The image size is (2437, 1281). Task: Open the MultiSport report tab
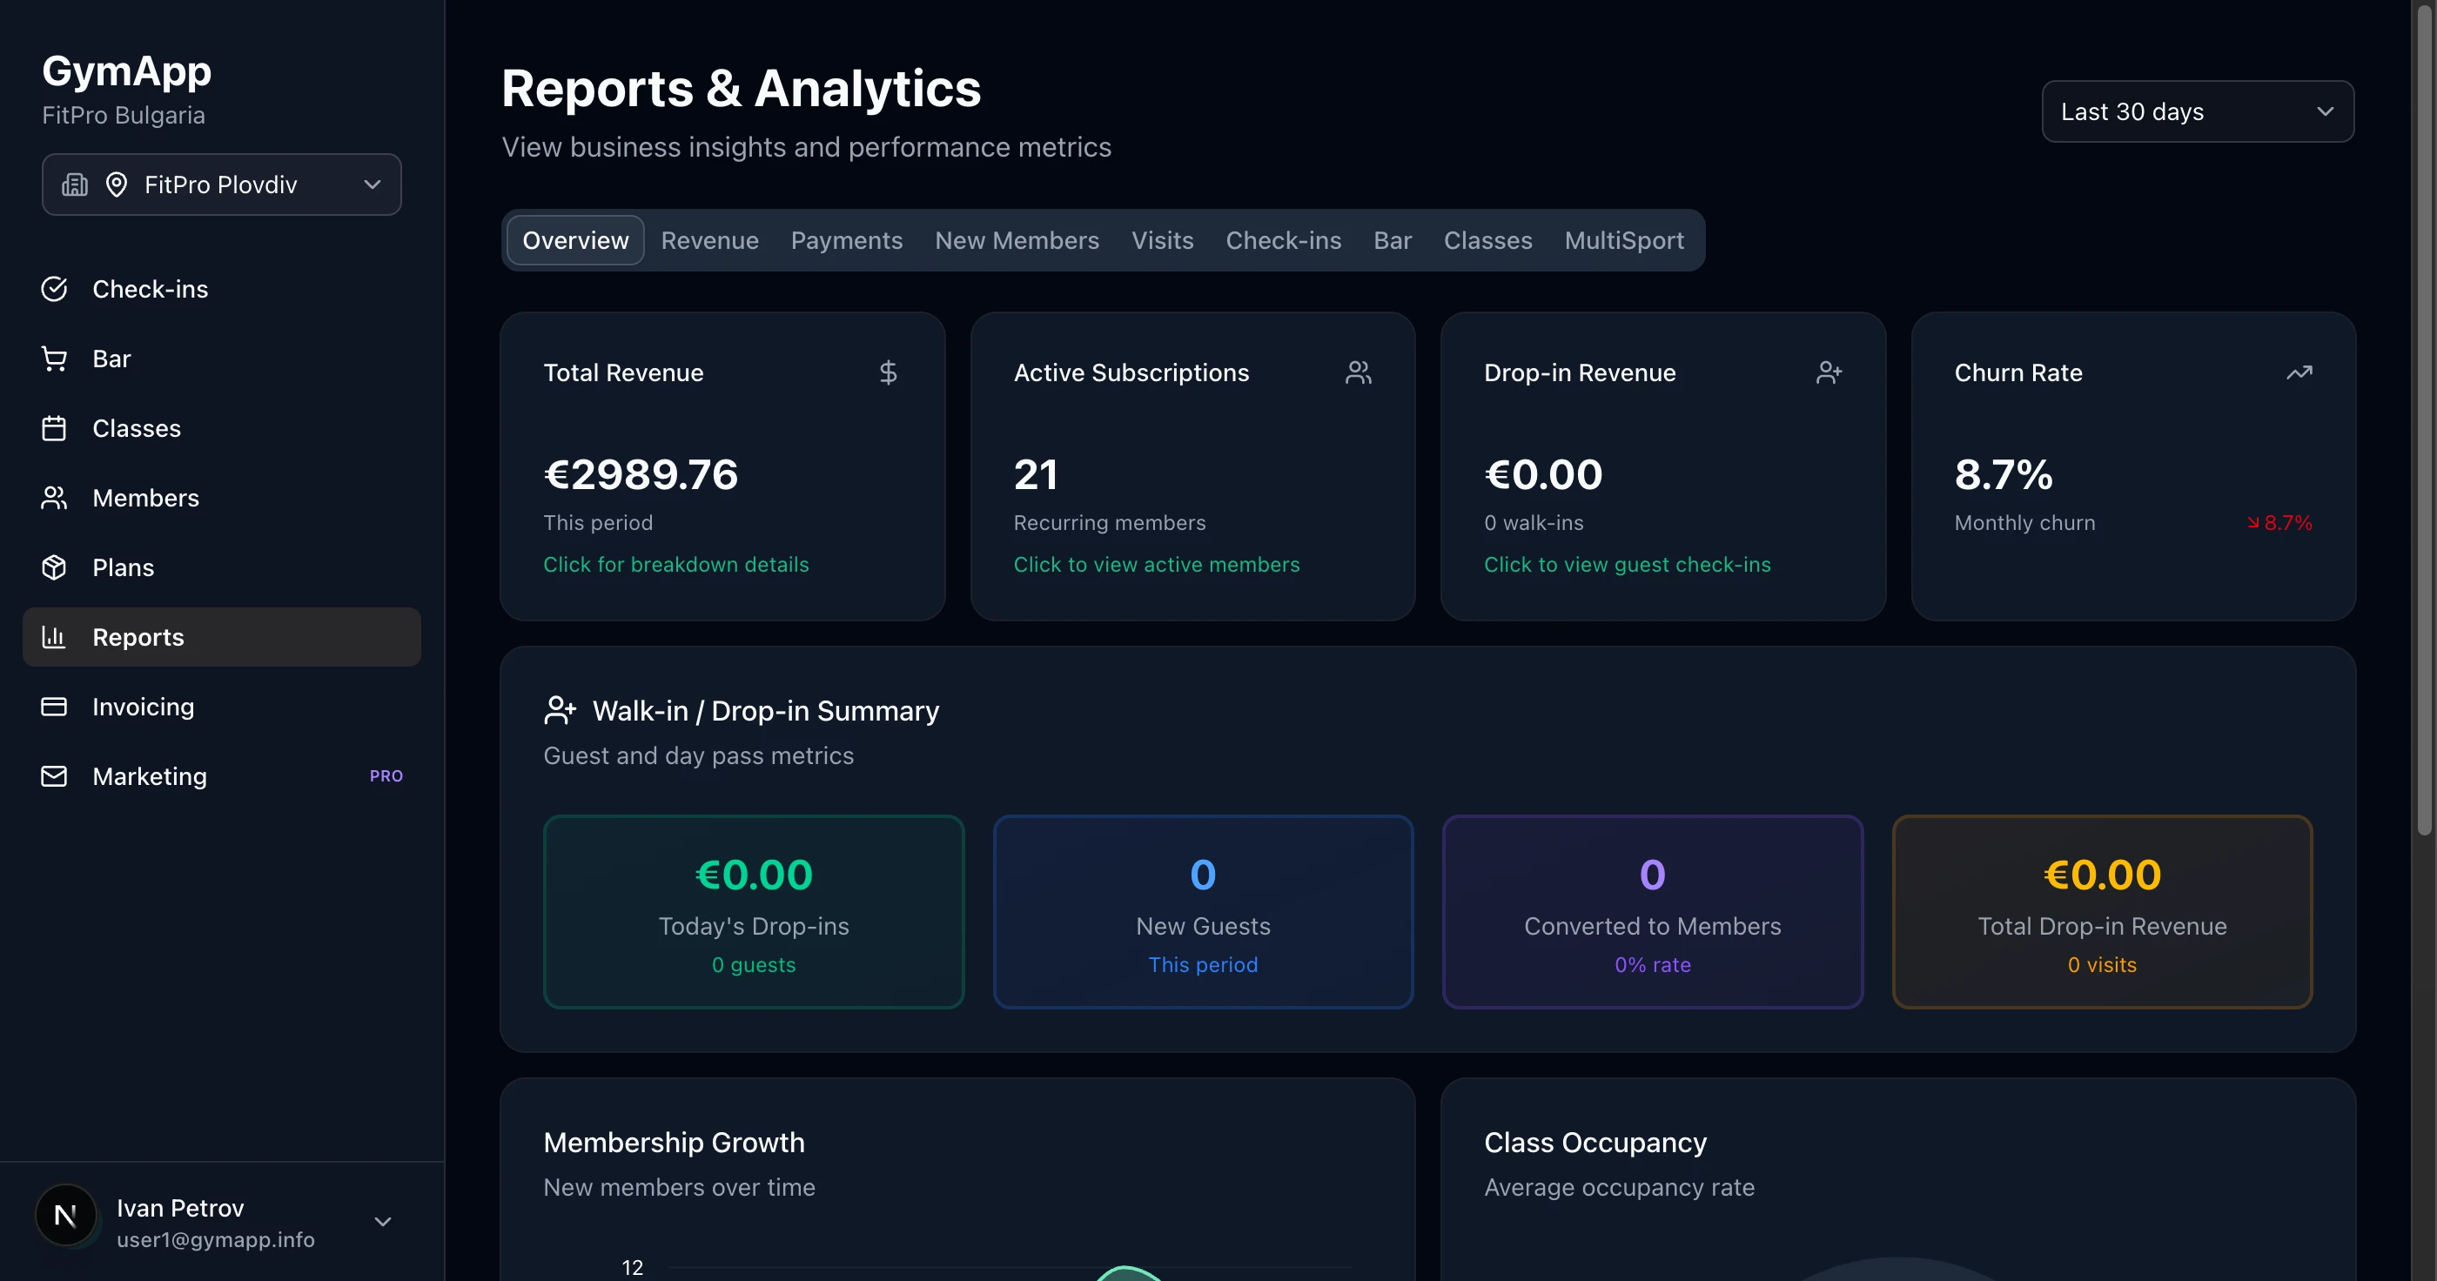click(x=1623, y=240)
